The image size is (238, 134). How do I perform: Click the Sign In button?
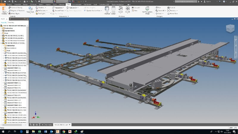coord(207,1)
